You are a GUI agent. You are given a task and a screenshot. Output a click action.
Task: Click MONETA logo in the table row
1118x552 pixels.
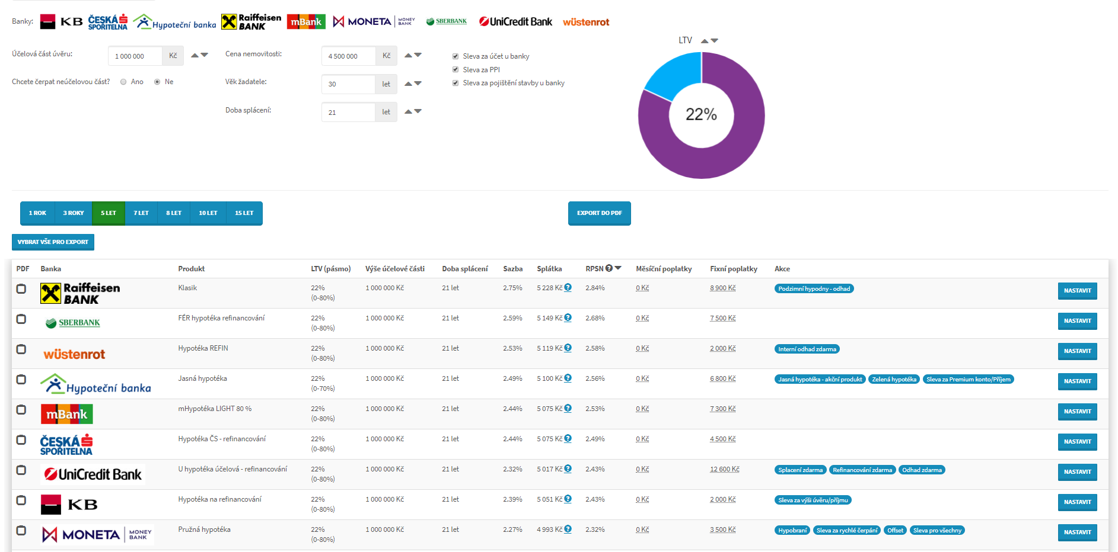click(x=97, y=535)
